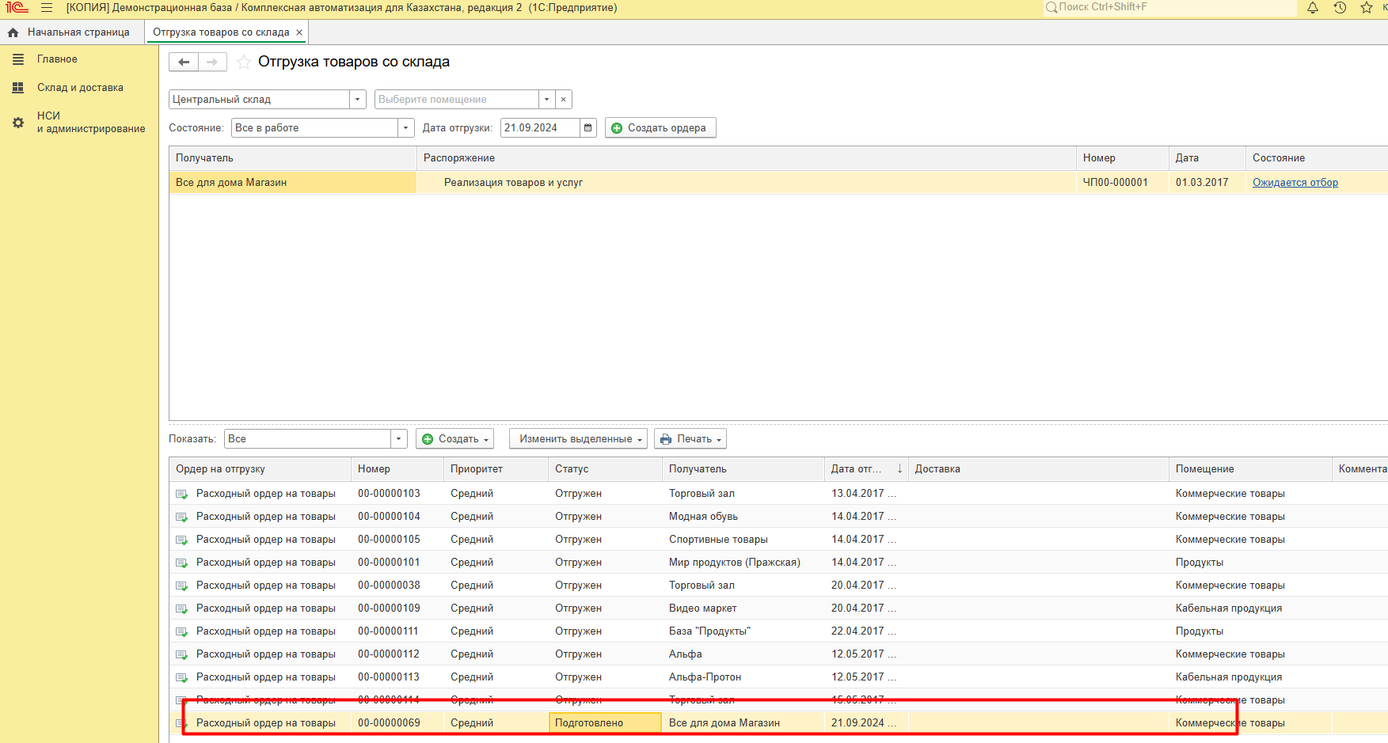Click the back navigation arrow
This screenshot has width=1388, height=743.
pos(184,62)
